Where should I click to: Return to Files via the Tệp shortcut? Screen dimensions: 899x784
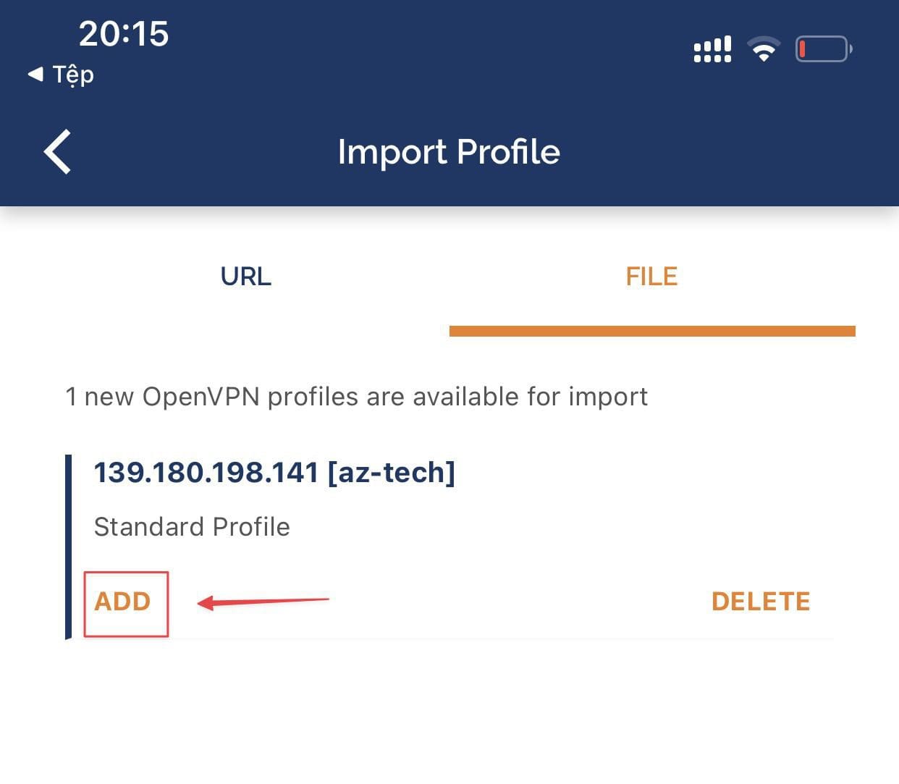tap(60, 74)
